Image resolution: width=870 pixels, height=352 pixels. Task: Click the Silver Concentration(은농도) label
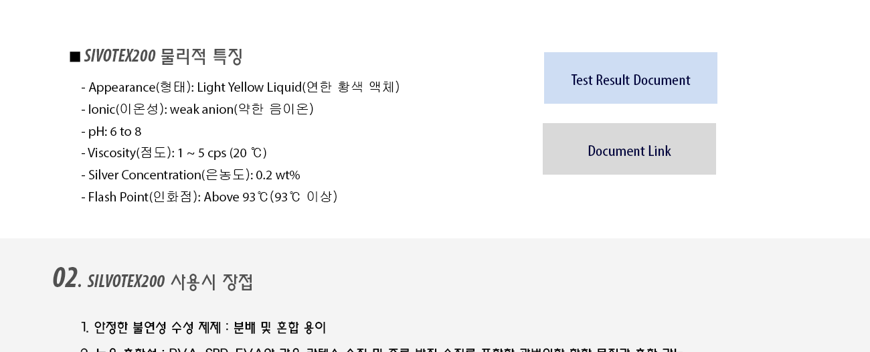(170, 175)
